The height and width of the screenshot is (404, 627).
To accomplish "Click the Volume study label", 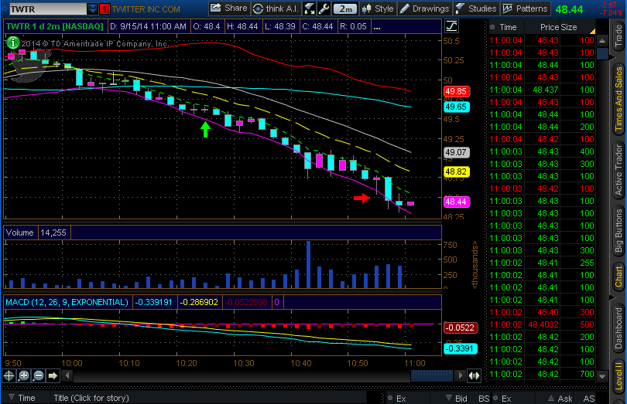I will [20, 233].
